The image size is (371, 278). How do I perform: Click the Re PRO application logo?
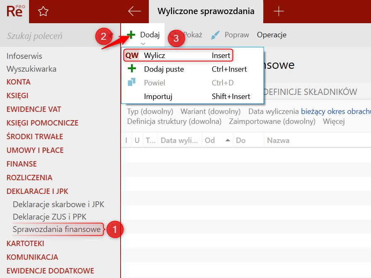coord(15,11)
